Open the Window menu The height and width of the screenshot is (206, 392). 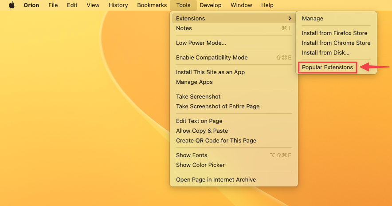241,5
